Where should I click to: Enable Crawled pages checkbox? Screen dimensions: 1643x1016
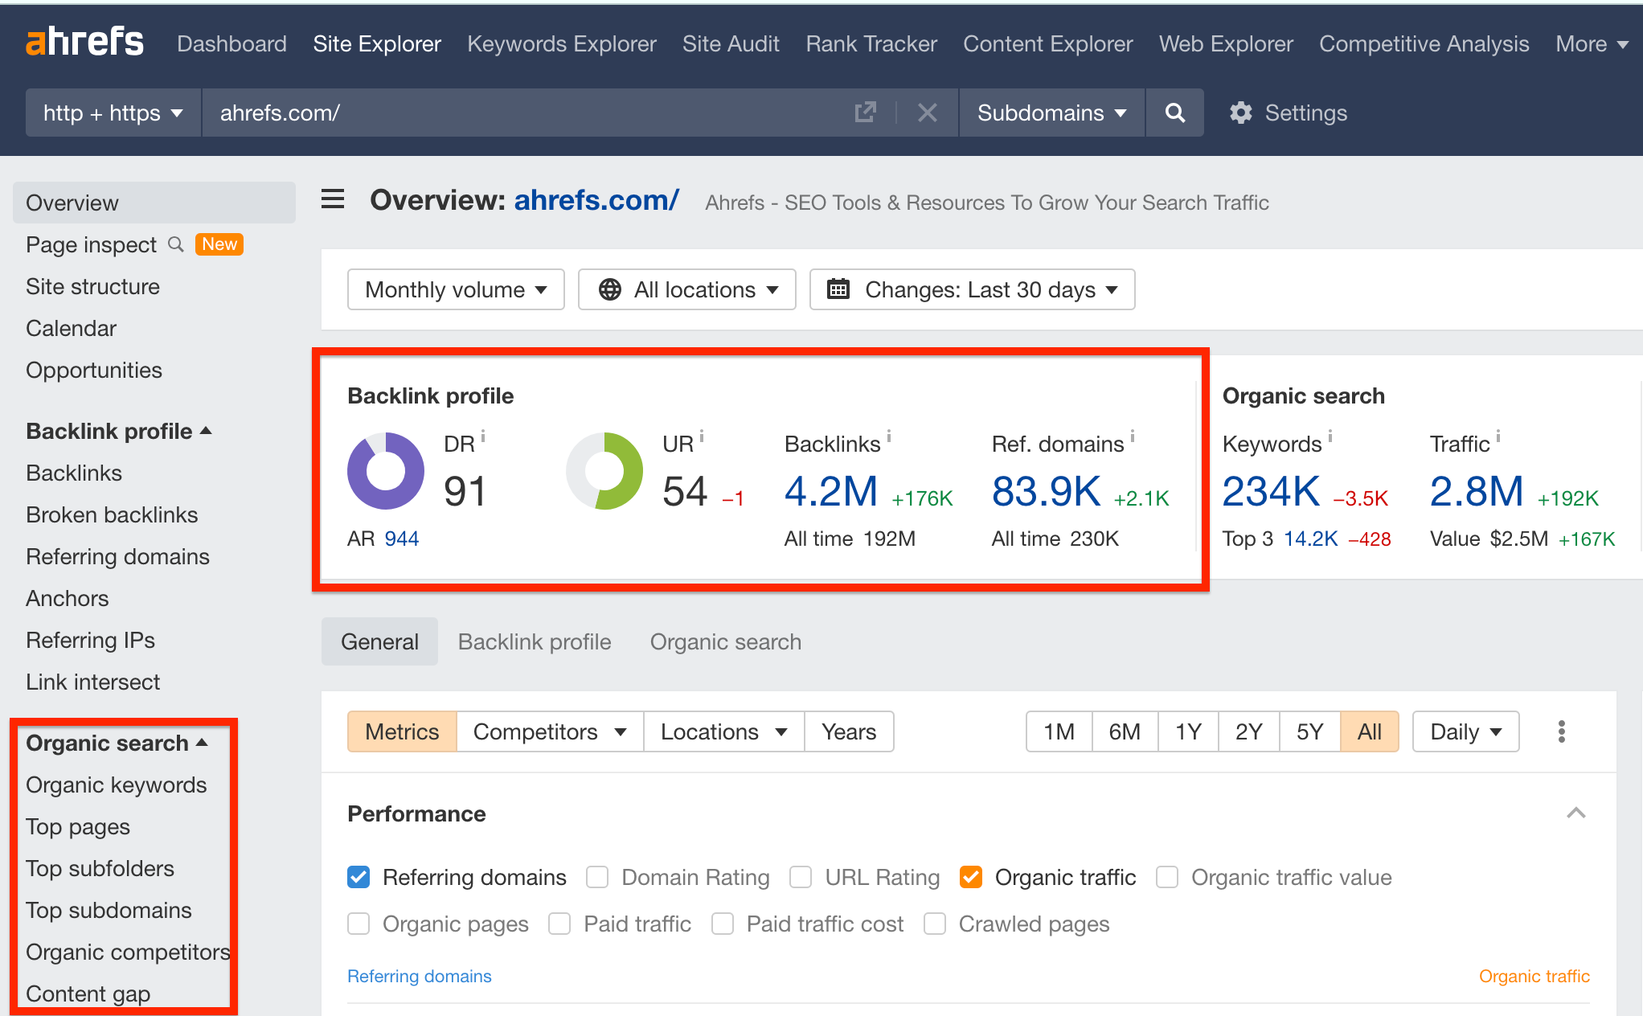click(935, 924)
